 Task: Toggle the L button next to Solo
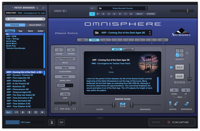(171, 67)
